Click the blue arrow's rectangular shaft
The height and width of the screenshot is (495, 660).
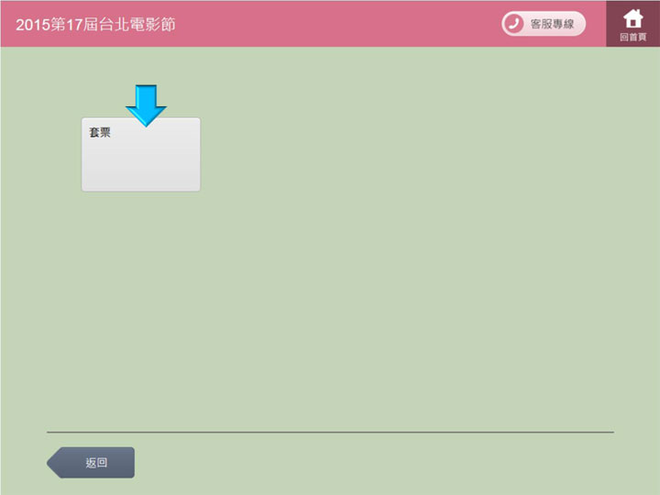point(146,93)
